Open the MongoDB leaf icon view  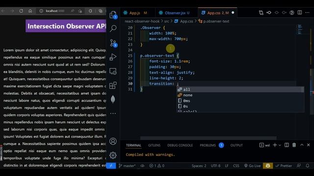(113, 99)
